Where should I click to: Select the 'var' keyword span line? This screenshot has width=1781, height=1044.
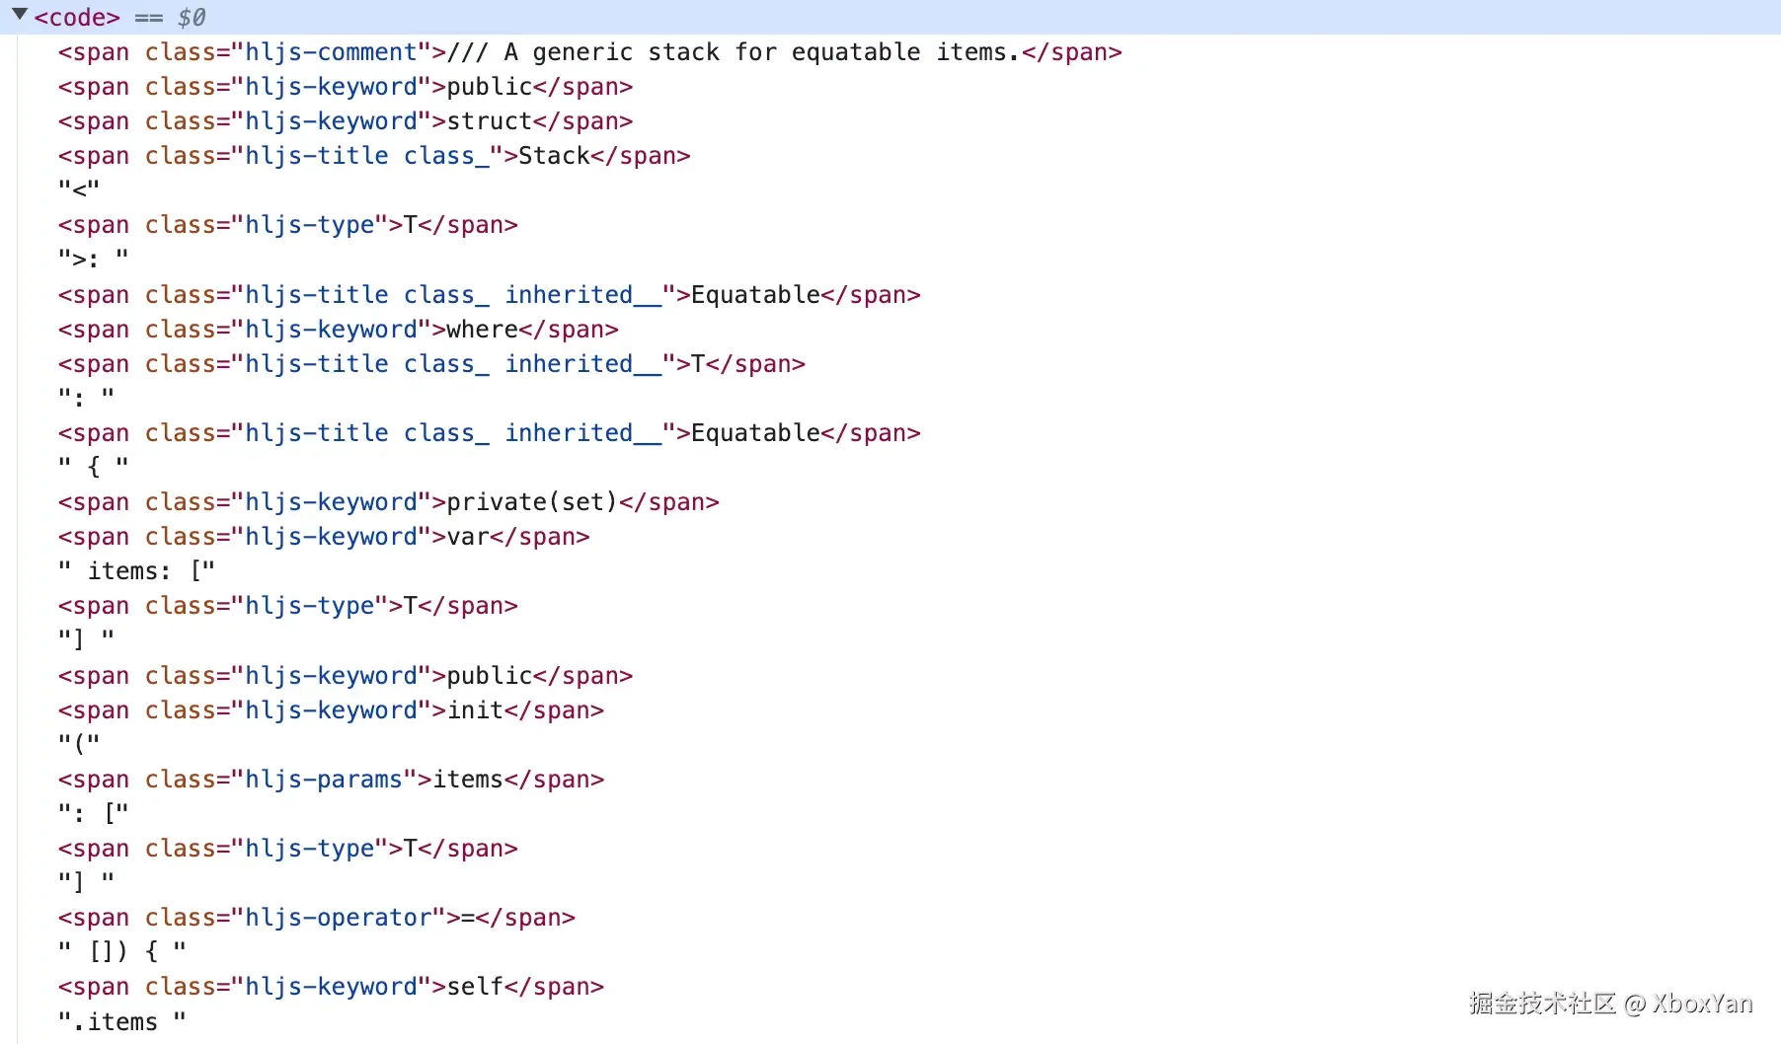click(x=323, y=537)
